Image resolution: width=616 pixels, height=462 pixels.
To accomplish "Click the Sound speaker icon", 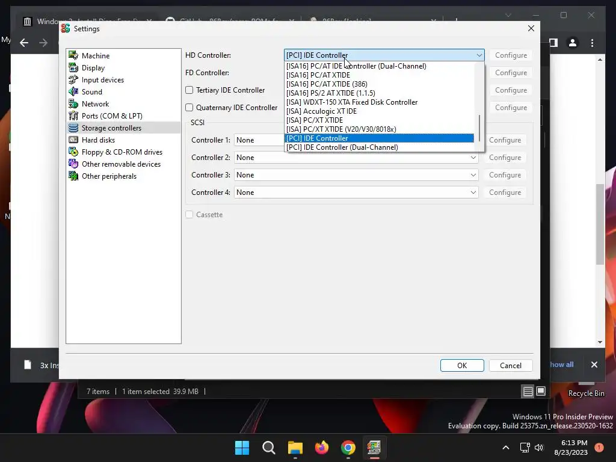I will click(x=73, y=91).
